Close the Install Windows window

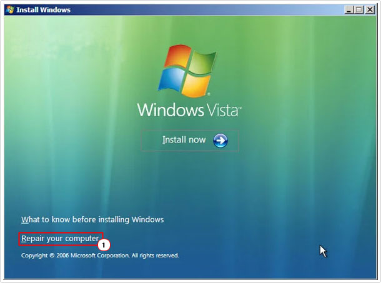click(370, 10)
